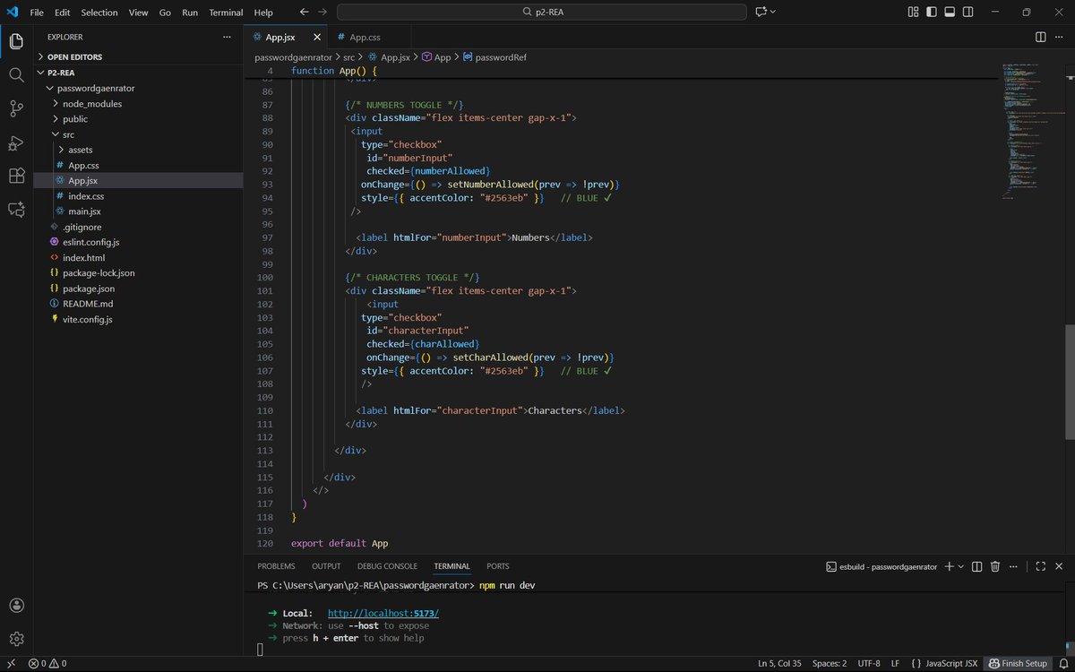Click the Explorer more actions ellipsis

227,37
